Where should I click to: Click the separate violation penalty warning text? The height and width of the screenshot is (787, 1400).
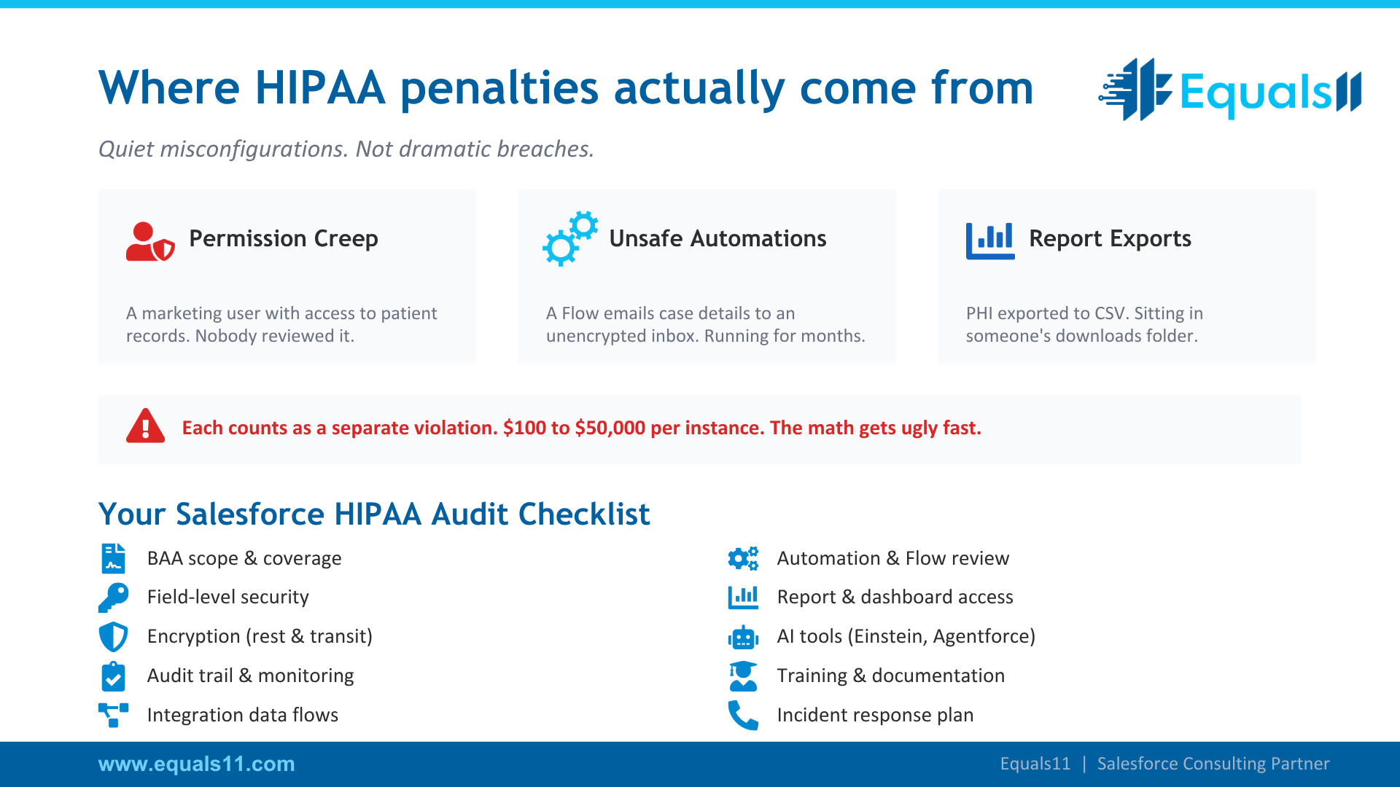click(581, 428)
